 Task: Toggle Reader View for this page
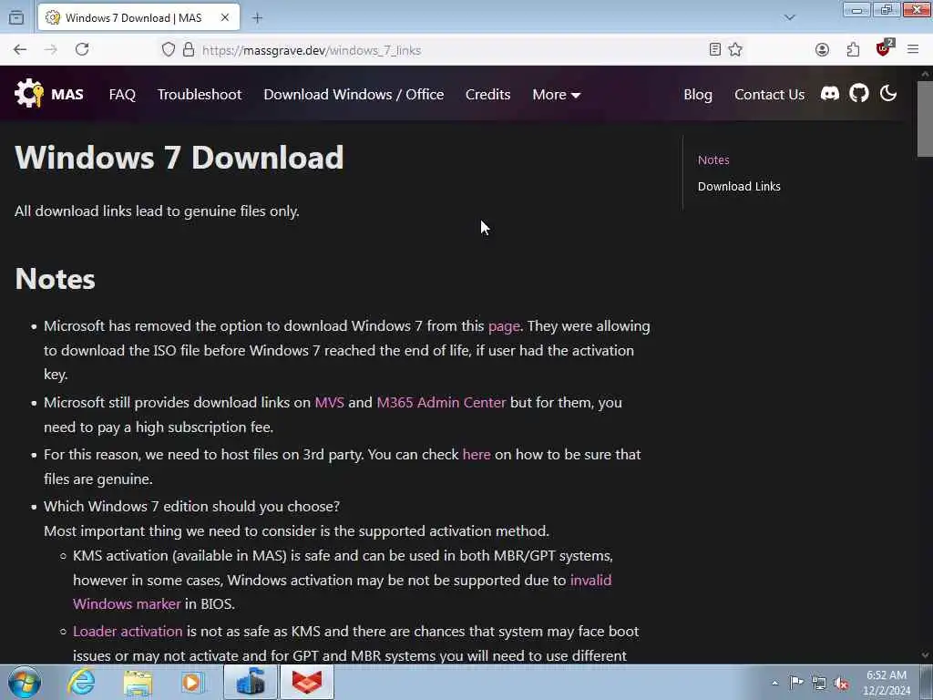click(715, 49)
